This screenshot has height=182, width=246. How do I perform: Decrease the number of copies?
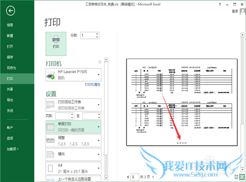(x=97, y=37)
